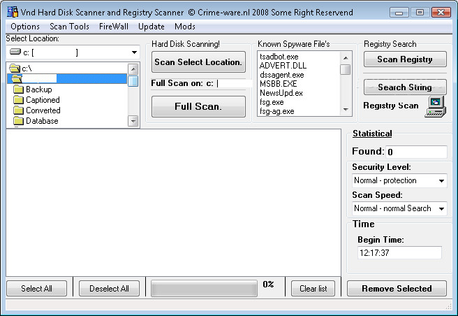Minimize the scanner window
Screen dimensions: 458x316
pyautogui.click(x=399, y=13)
